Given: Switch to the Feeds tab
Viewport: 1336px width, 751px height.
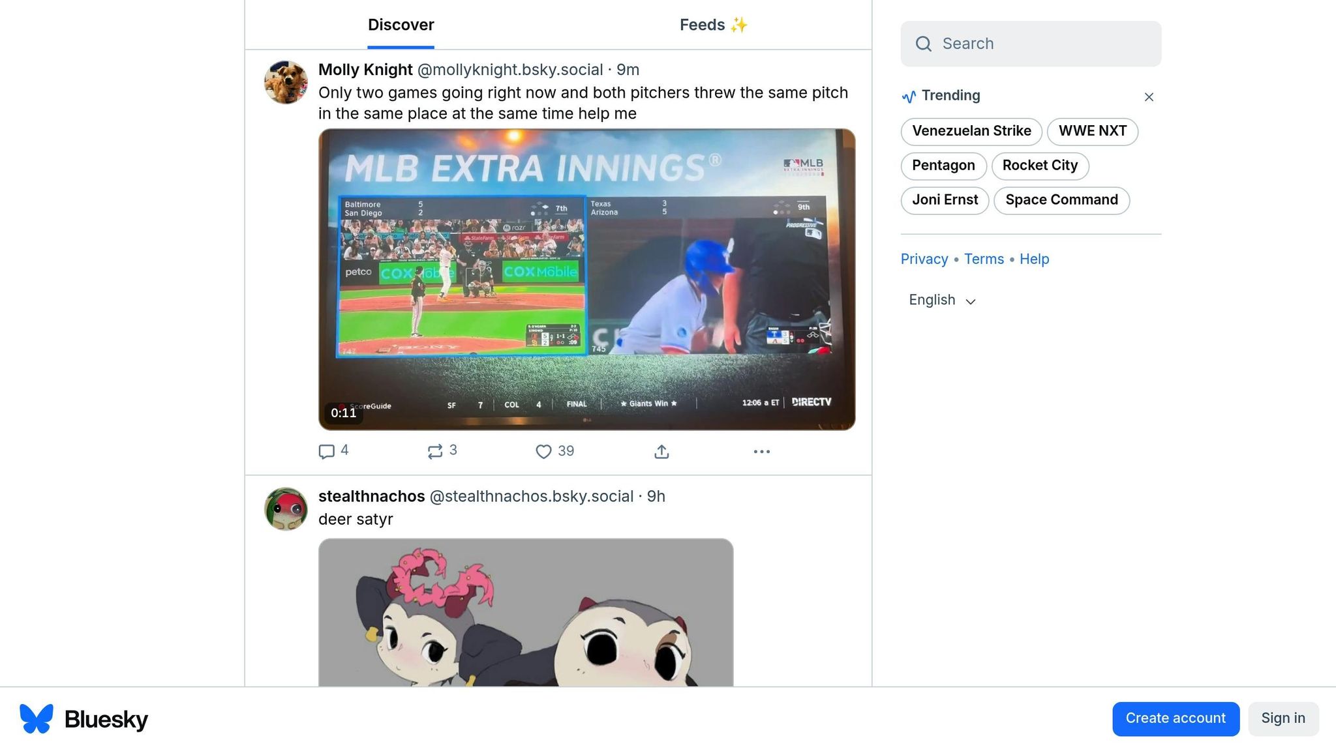Looking at the screenshot, I should tap(713, 25).
